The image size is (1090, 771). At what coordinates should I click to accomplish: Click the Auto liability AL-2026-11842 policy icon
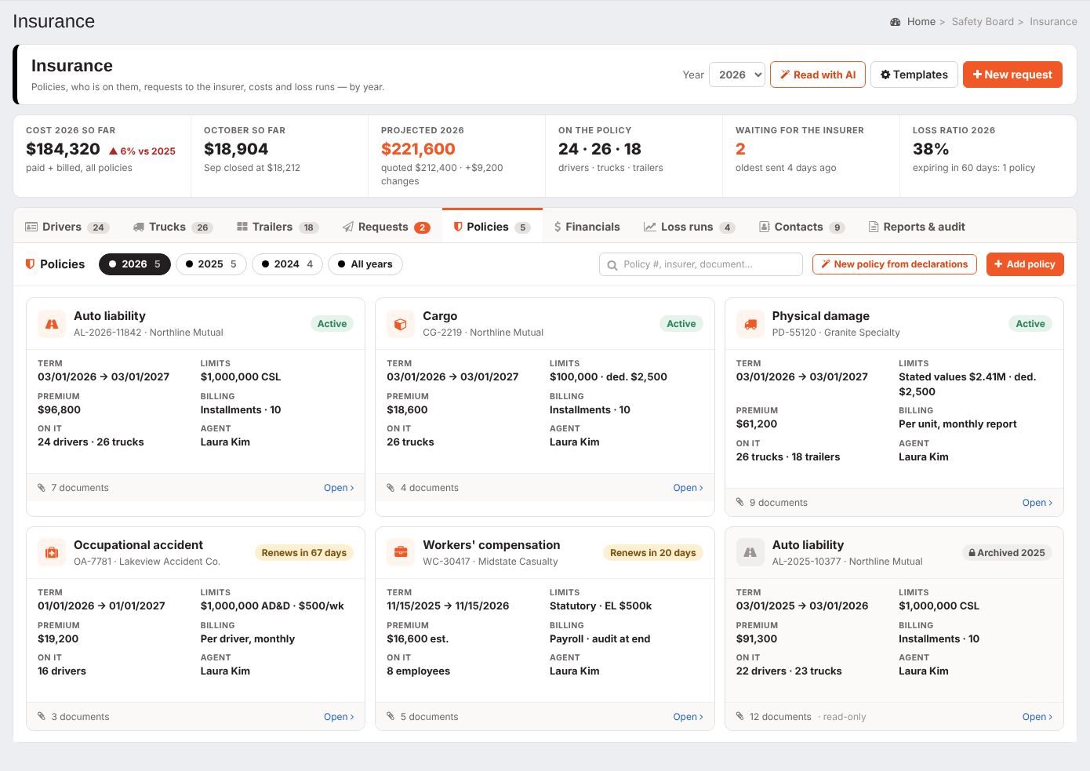(x=52, y=324)
